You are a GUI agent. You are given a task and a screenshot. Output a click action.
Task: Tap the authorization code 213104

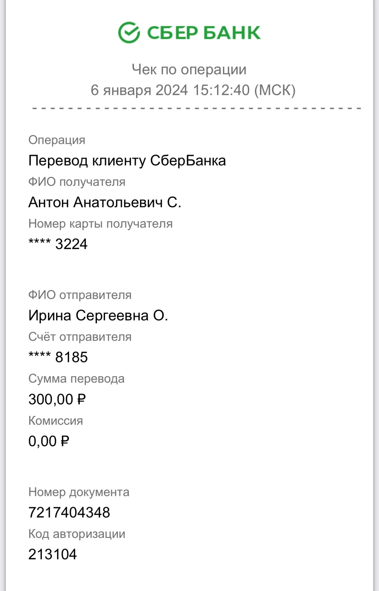(52, 554)
